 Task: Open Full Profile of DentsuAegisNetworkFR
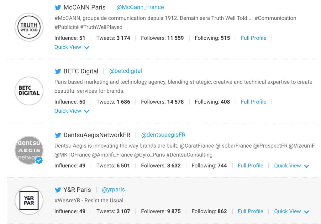[x=250, y=166]
